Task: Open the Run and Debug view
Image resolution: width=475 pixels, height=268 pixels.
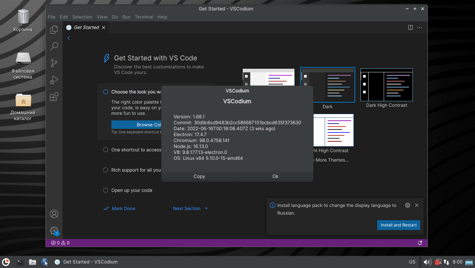Action: pyautogui.click(x=54, y=80)
